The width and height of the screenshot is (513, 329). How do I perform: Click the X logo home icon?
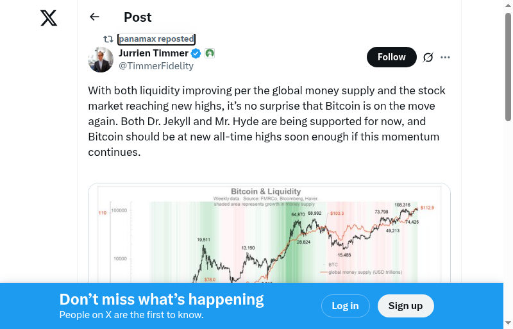click(x=49, y=18)
